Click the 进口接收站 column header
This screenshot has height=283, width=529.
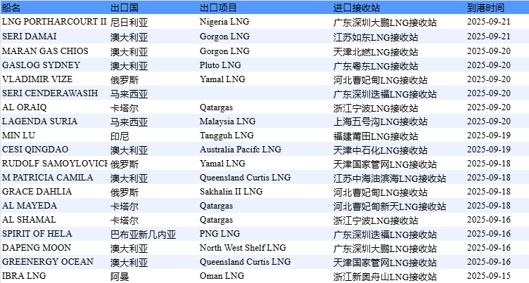coord(356,8)
